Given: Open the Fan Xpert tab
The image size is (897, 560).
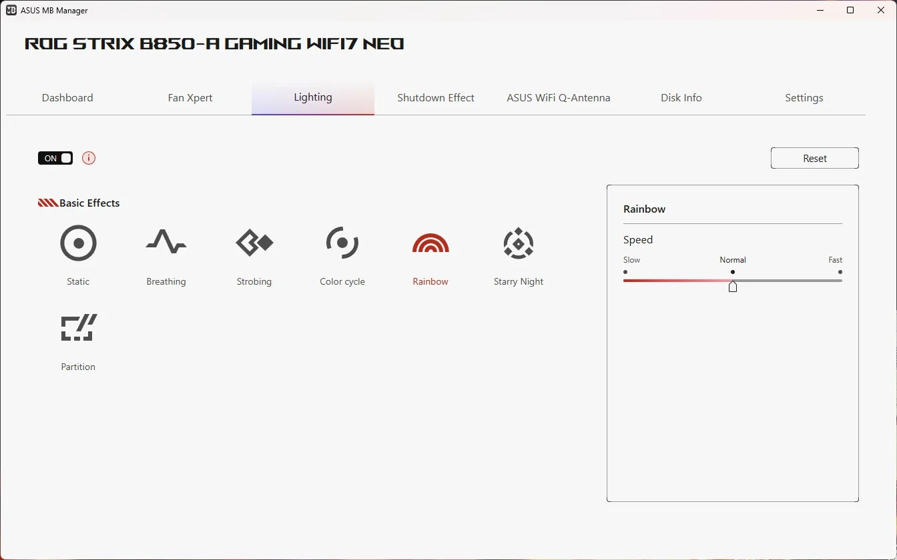Looking at the screenshot, I should click(190, 97).
